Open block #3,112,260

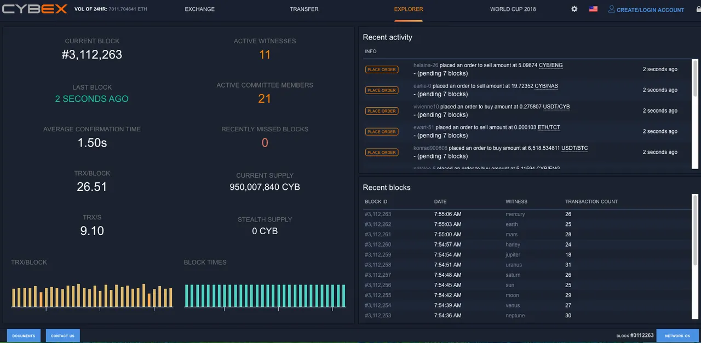pyautogui.click(x=378, y=245)
